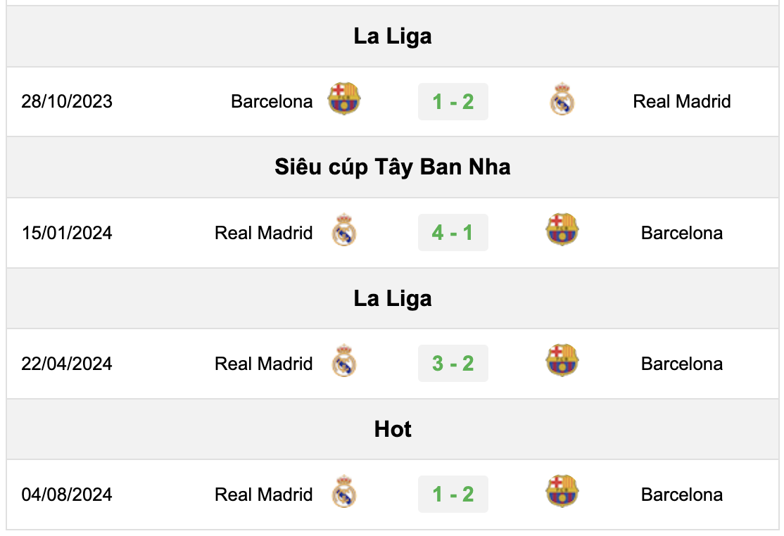Screen dimensions: 784x536
Task: Click the Real Madrid crest in the 28/10/2023 match
Action: (562, 99)
